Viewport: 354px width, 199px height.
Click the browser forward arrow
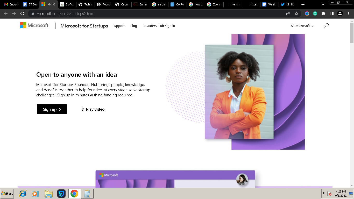pos(14,13)
